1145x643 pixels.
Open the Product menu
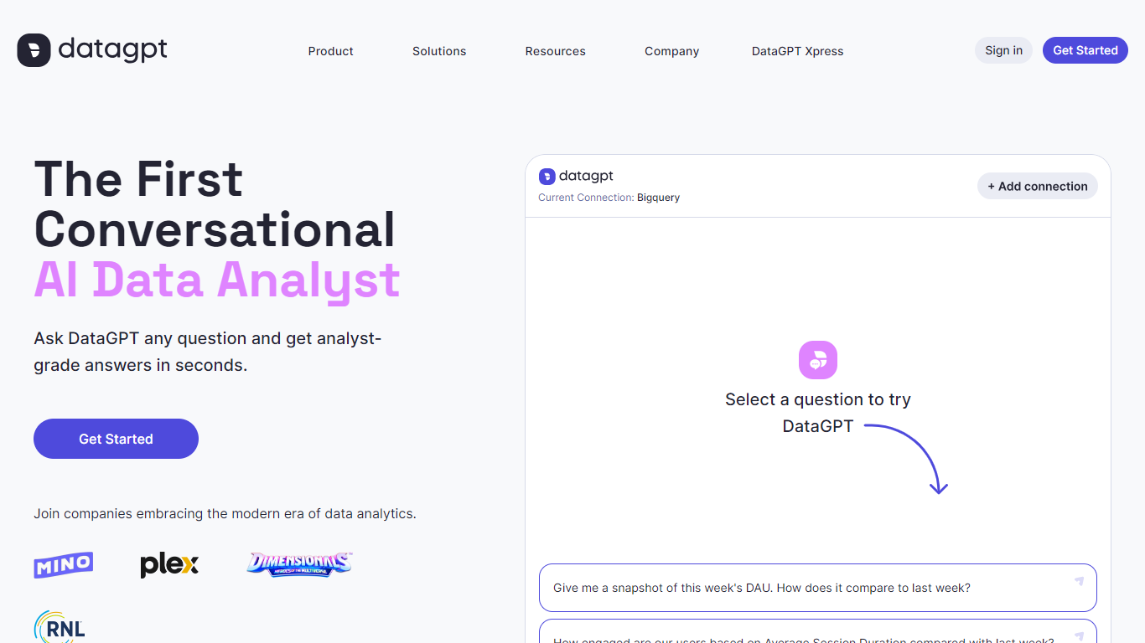[330, 51]
